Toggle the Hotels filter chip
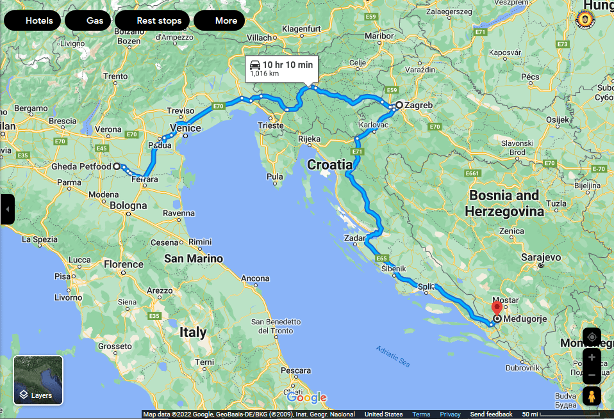 (33, 20)
